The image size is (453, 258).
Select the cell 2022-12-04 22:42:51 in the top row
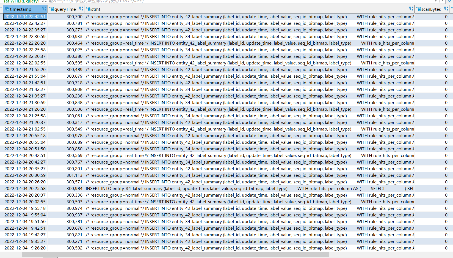25,17
